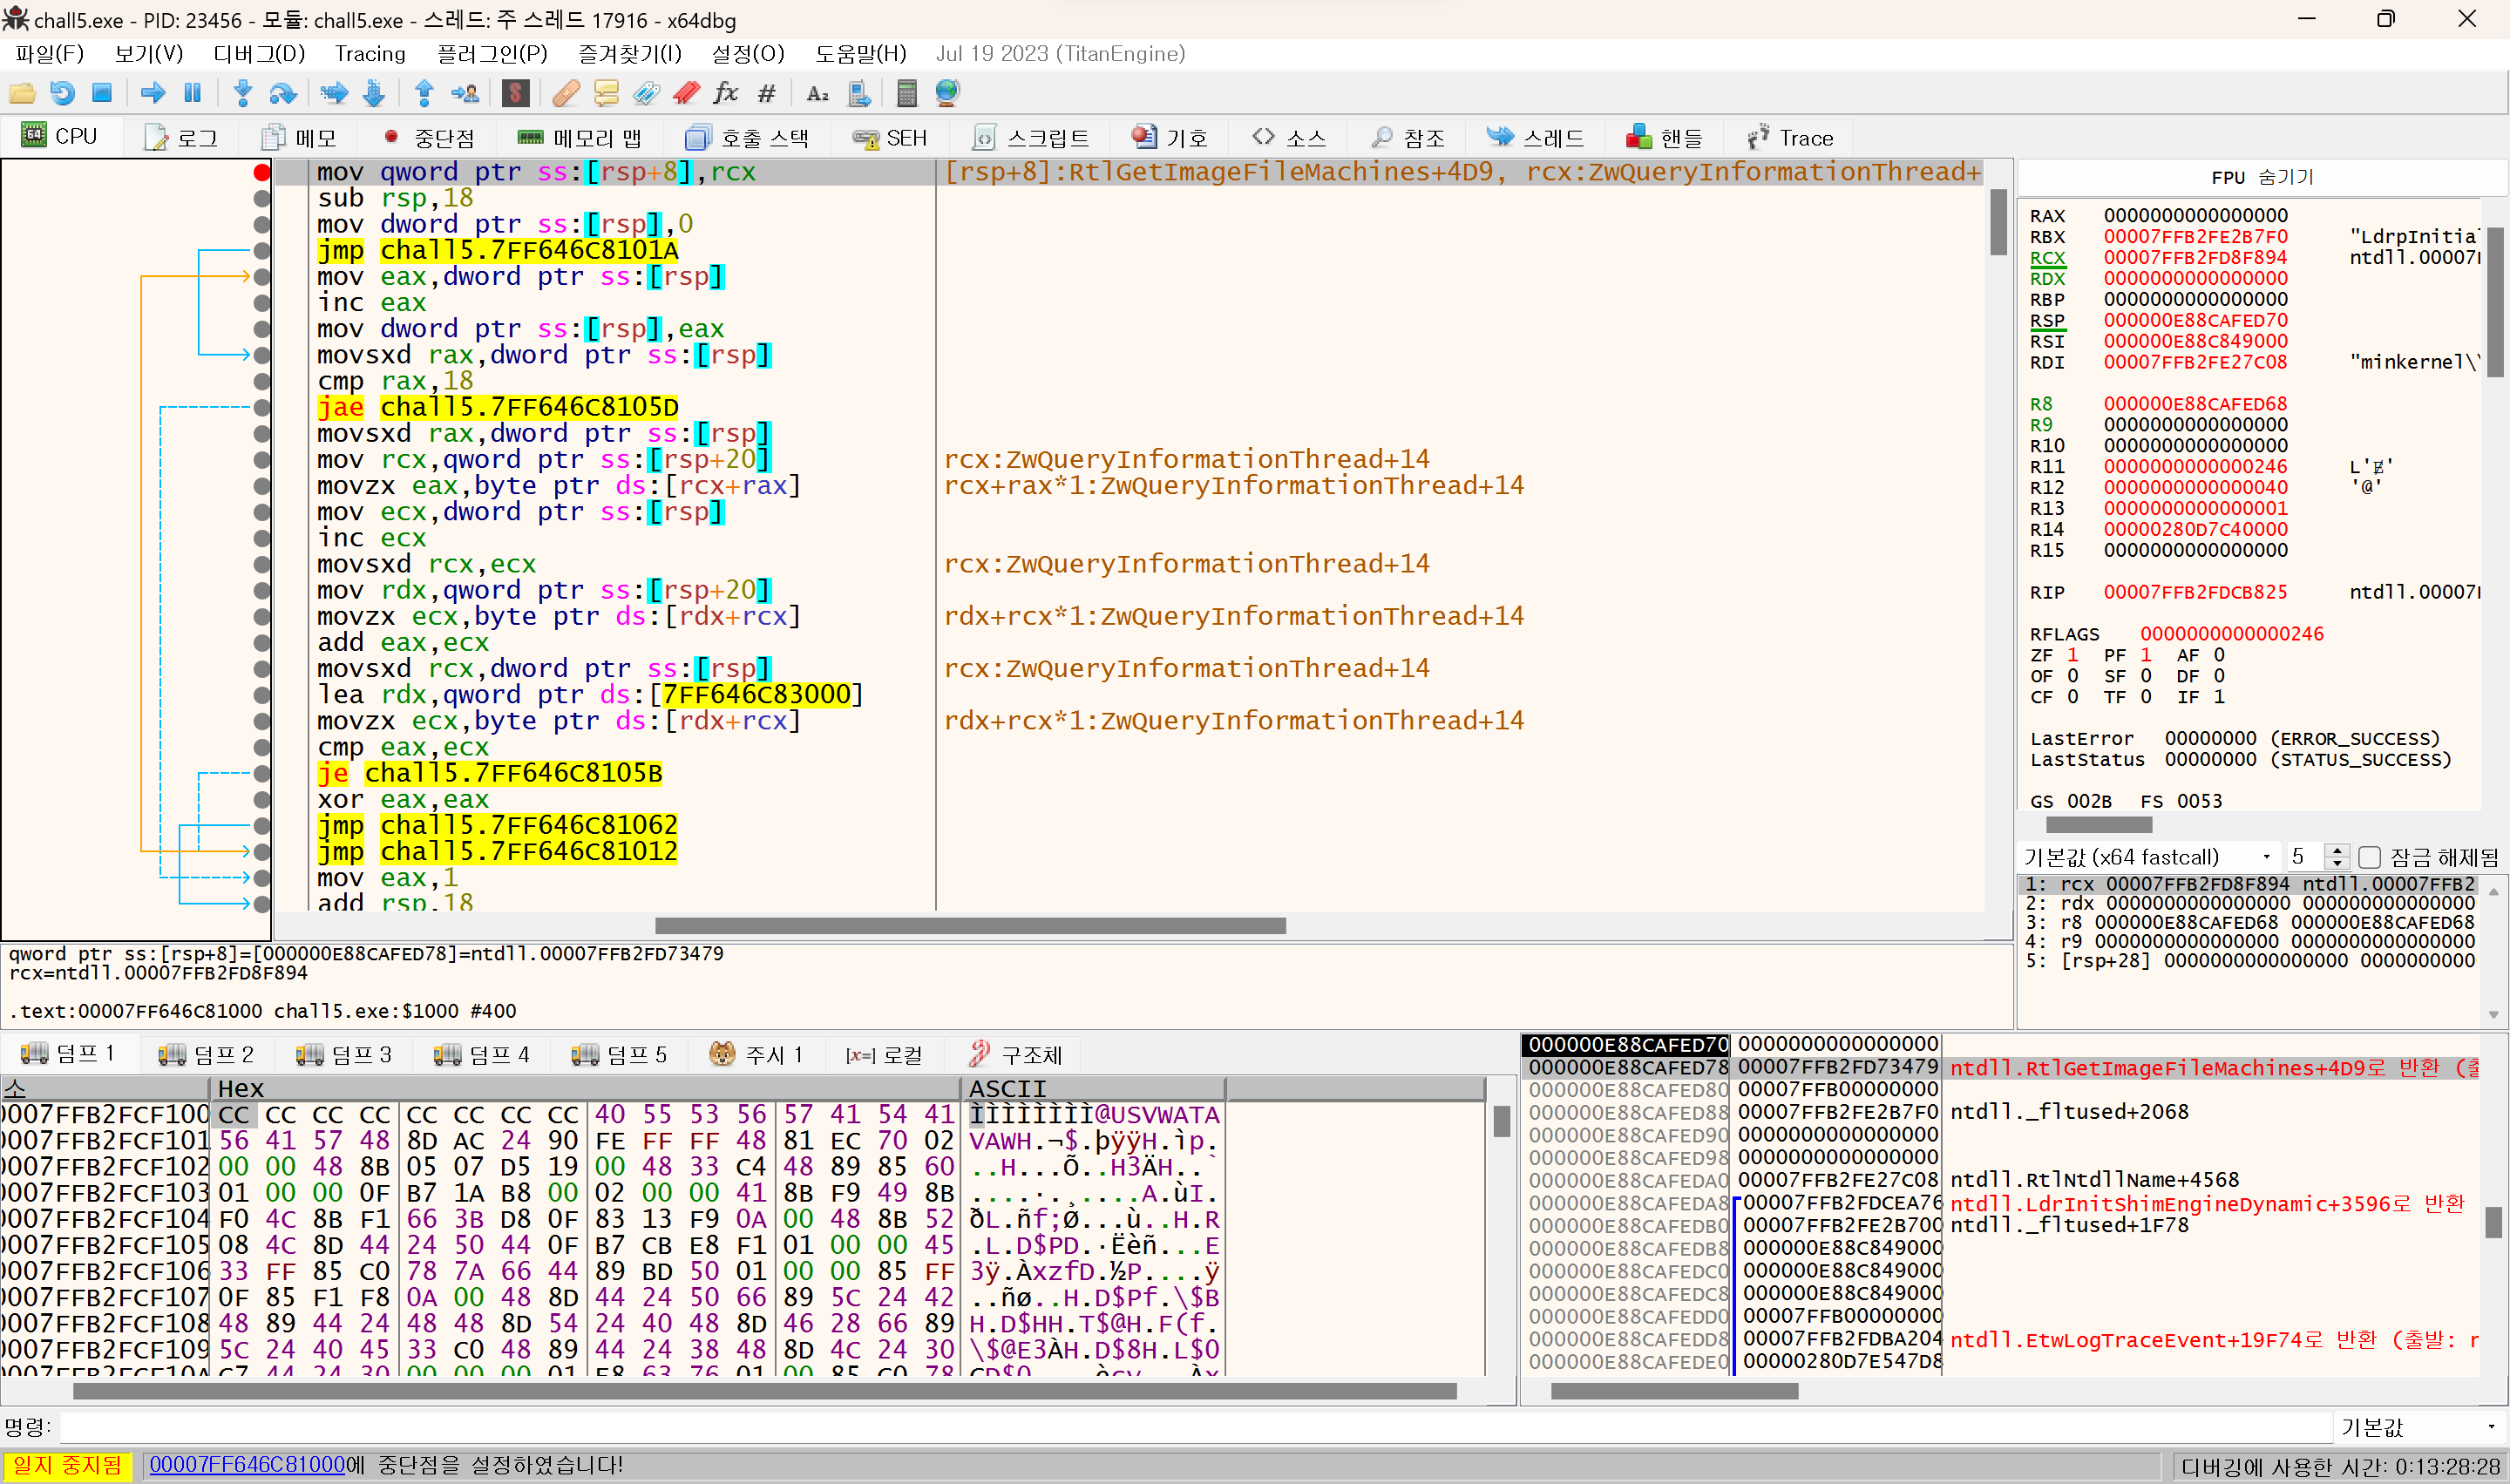Click address link 00007FF646C81000 in status bar

click(246, 1465)
